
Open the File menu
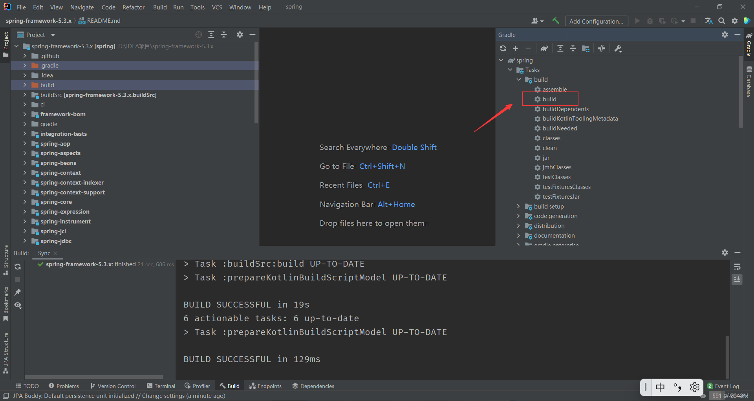(21, 7)
